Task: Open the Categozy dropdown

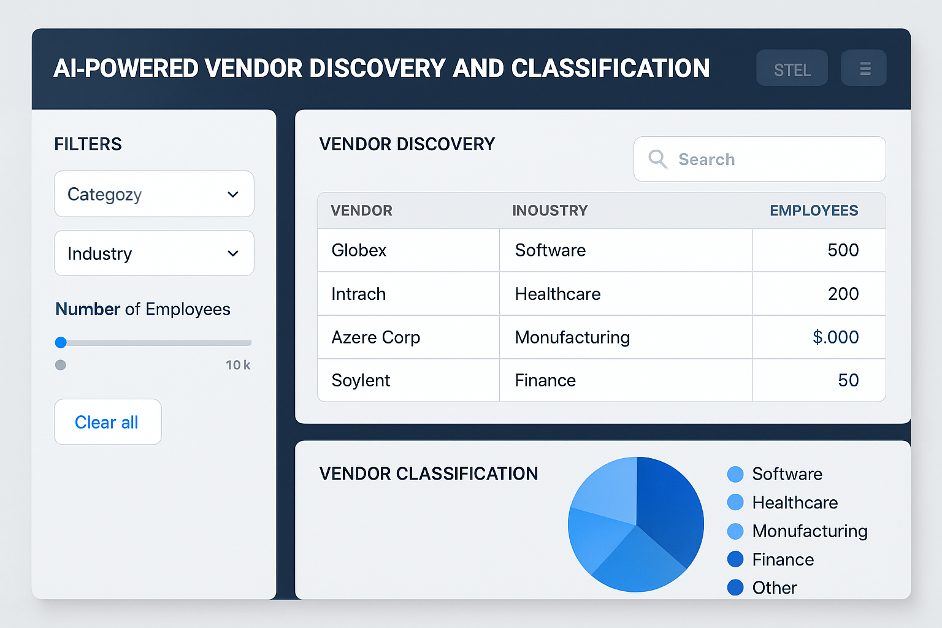Action: point(154,194)
